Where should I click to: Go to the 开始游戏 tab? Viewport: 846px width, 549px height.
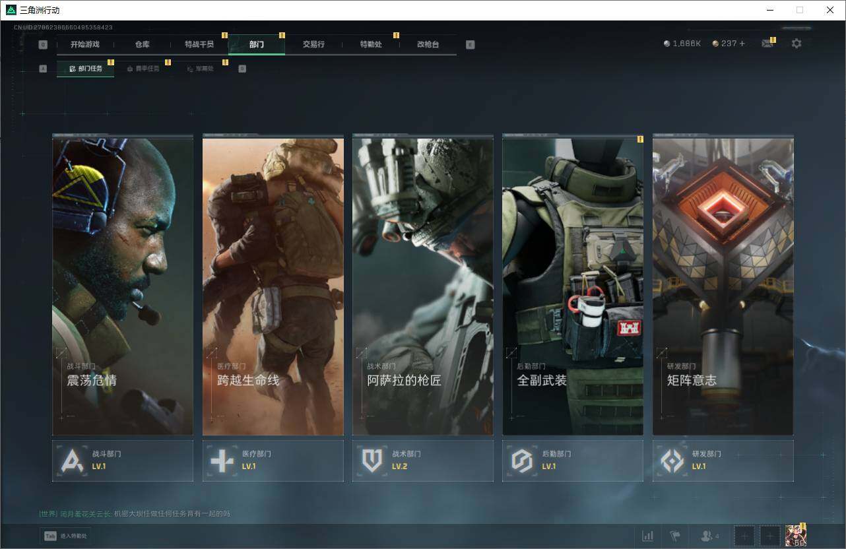point(85,44)
